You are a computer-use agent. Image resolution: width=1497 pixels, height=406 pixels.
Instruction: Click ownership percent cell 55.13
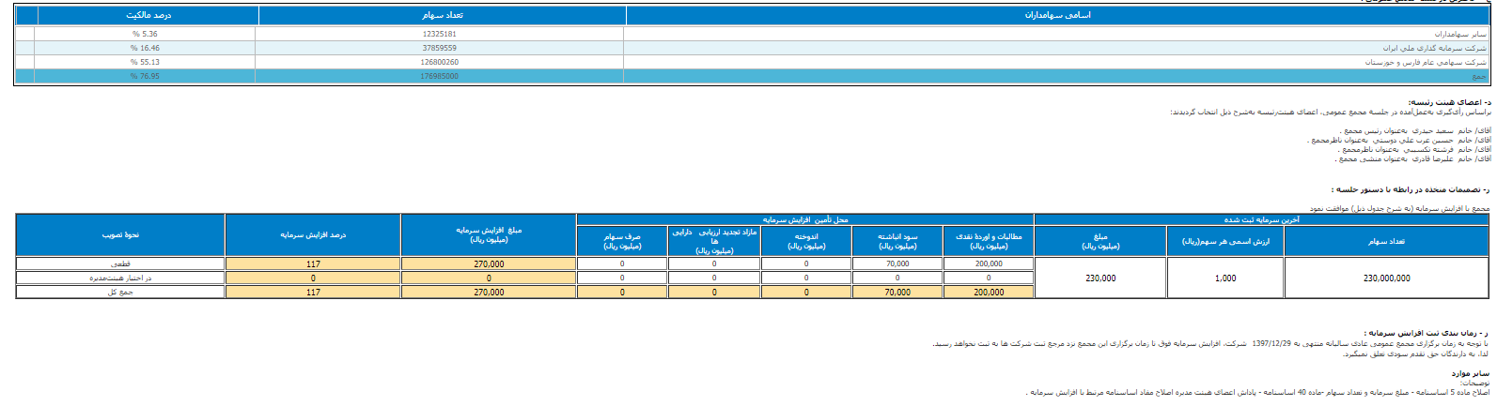click(x=145, y=62)
